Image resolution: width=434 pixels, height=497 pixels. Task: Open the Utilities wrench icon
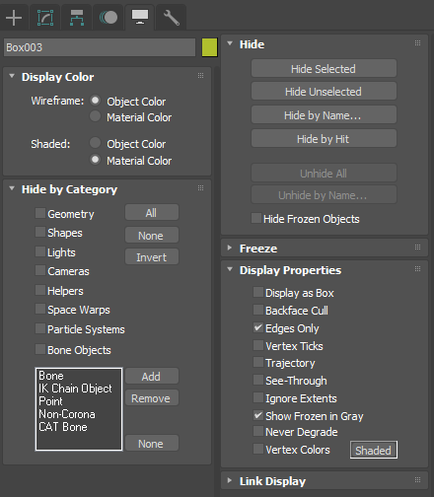pos(172,18)
